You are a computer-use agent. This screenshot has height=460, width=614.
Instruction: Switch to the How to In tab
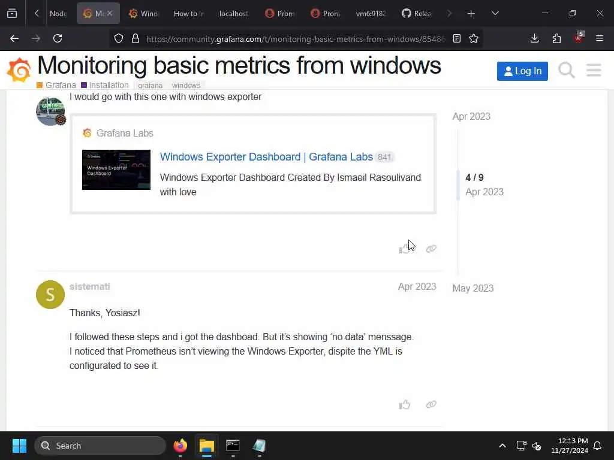[x=188, y=13]
